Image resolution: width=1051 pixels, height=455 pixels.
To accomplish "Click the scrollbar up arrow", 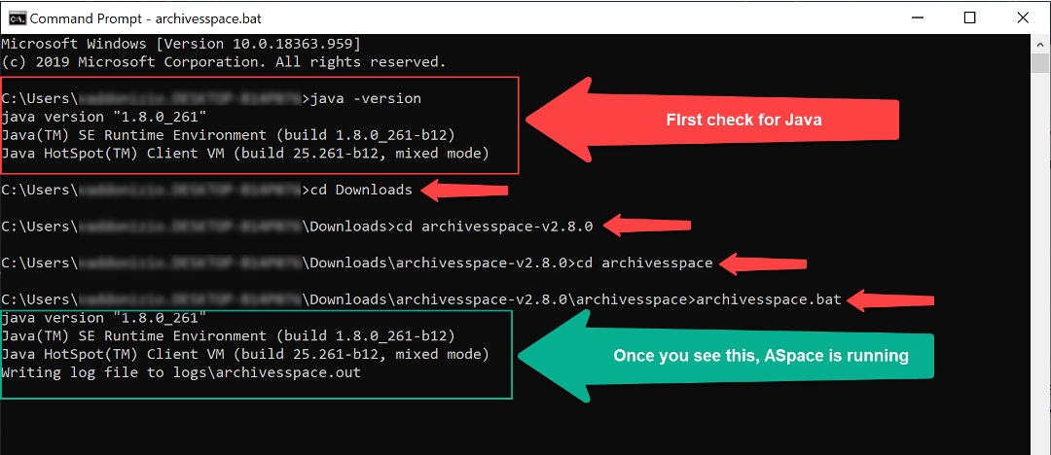I will tap(1040, 44).
